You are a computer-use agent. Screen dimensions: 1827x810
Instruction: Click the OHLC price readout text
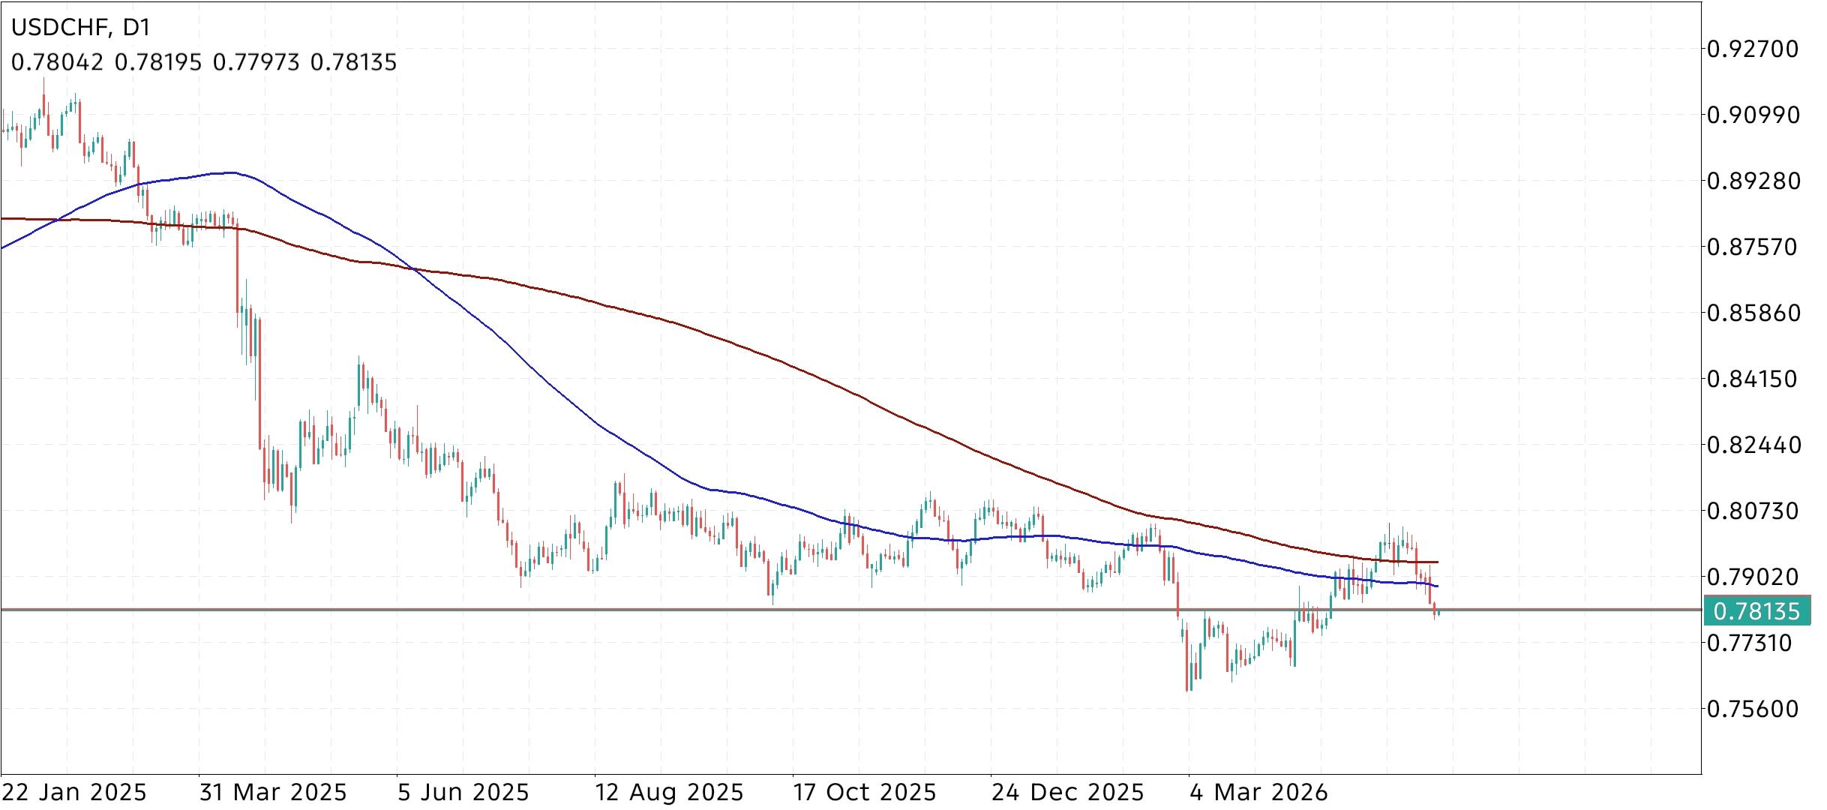click(202, 62)
